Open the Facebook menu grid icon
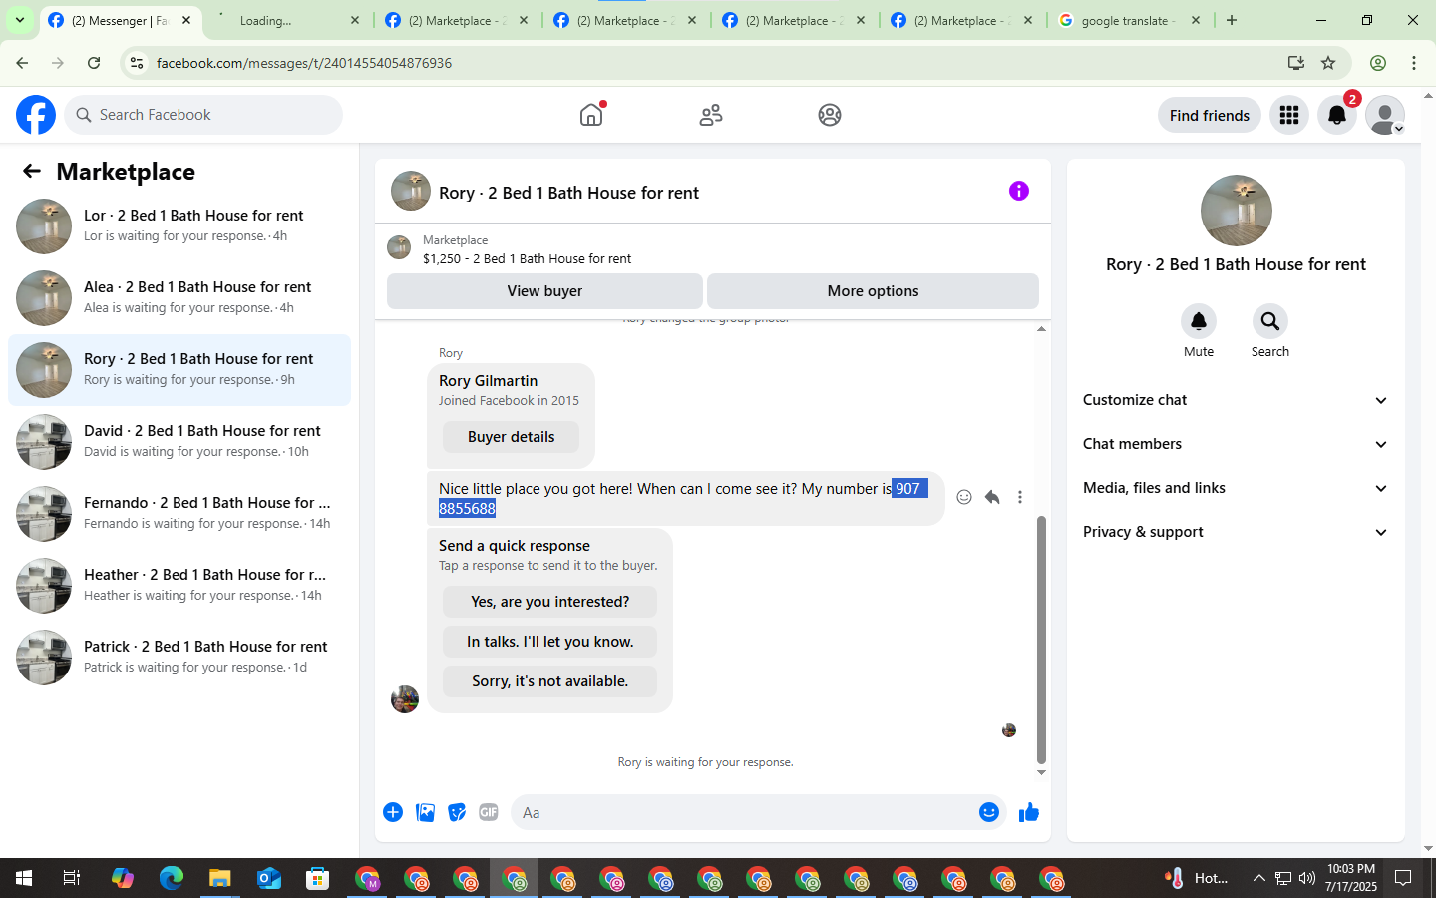The width and height of the screenshot is (1436, 898). coord(1289,115)
